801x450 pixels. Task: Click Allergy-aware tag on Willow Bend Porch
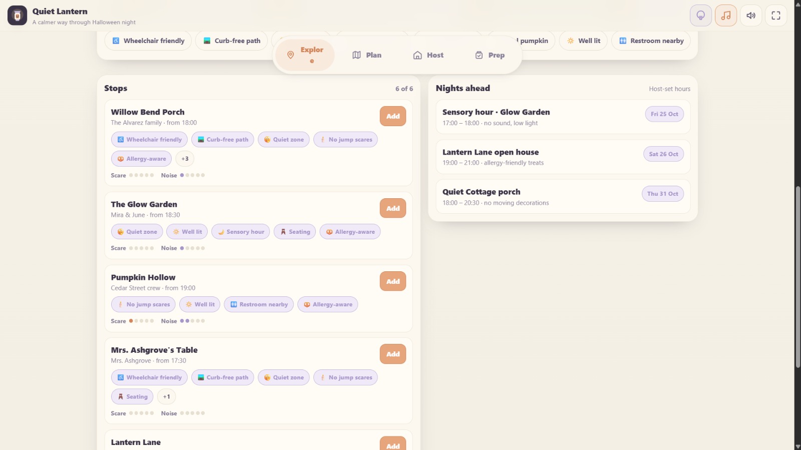(141, 159)
